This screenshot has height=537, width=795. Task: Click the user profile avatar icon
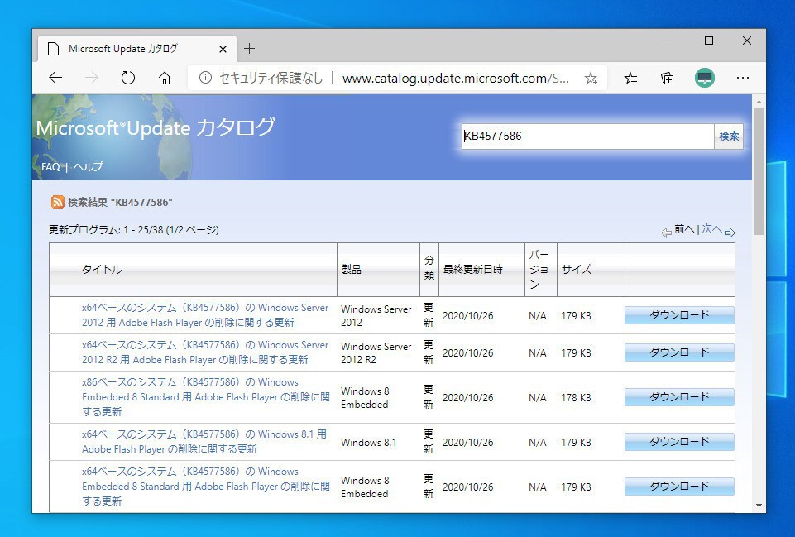pyautogui.click(x=705, y=78)
